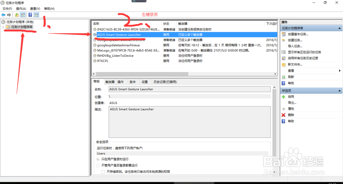Switch to the 设置 tab
Viewport: 343px width, 184px height.
pos(145,82)
